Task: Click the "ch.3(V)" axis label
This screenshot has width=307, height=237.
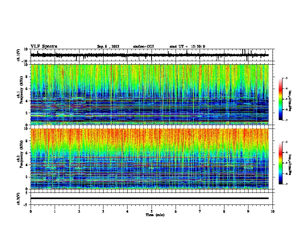Action: point(19,199)
